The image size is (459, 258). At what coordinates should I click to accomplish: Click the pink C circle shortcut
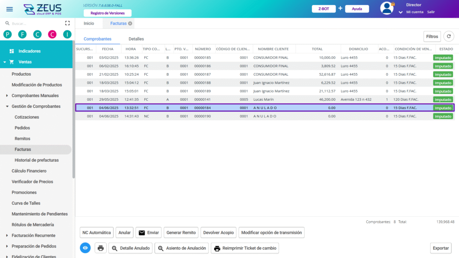pos(52,34)
